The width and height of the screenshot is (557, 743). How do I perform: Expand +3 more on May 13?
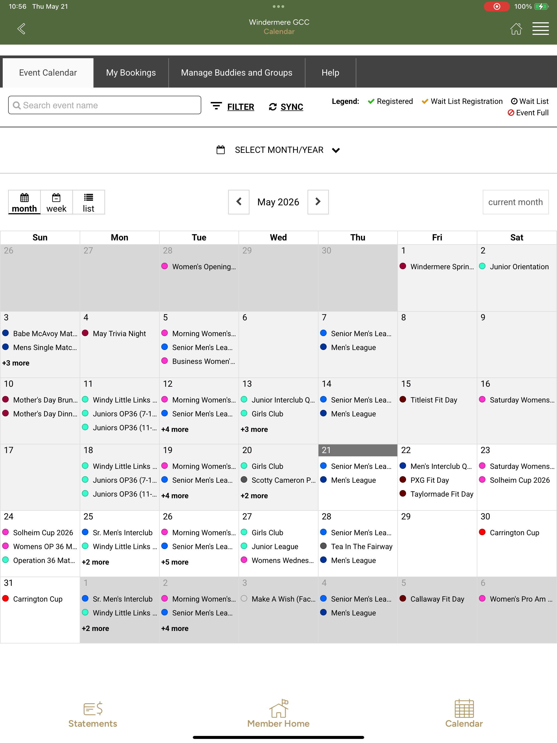(254, 429)
